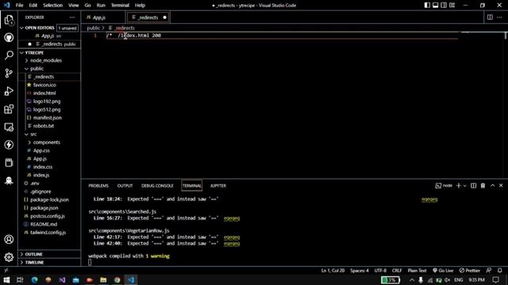Screen dimensions: 508x285
Task: Collapse the Open Editors section
Action: point(21,28)
